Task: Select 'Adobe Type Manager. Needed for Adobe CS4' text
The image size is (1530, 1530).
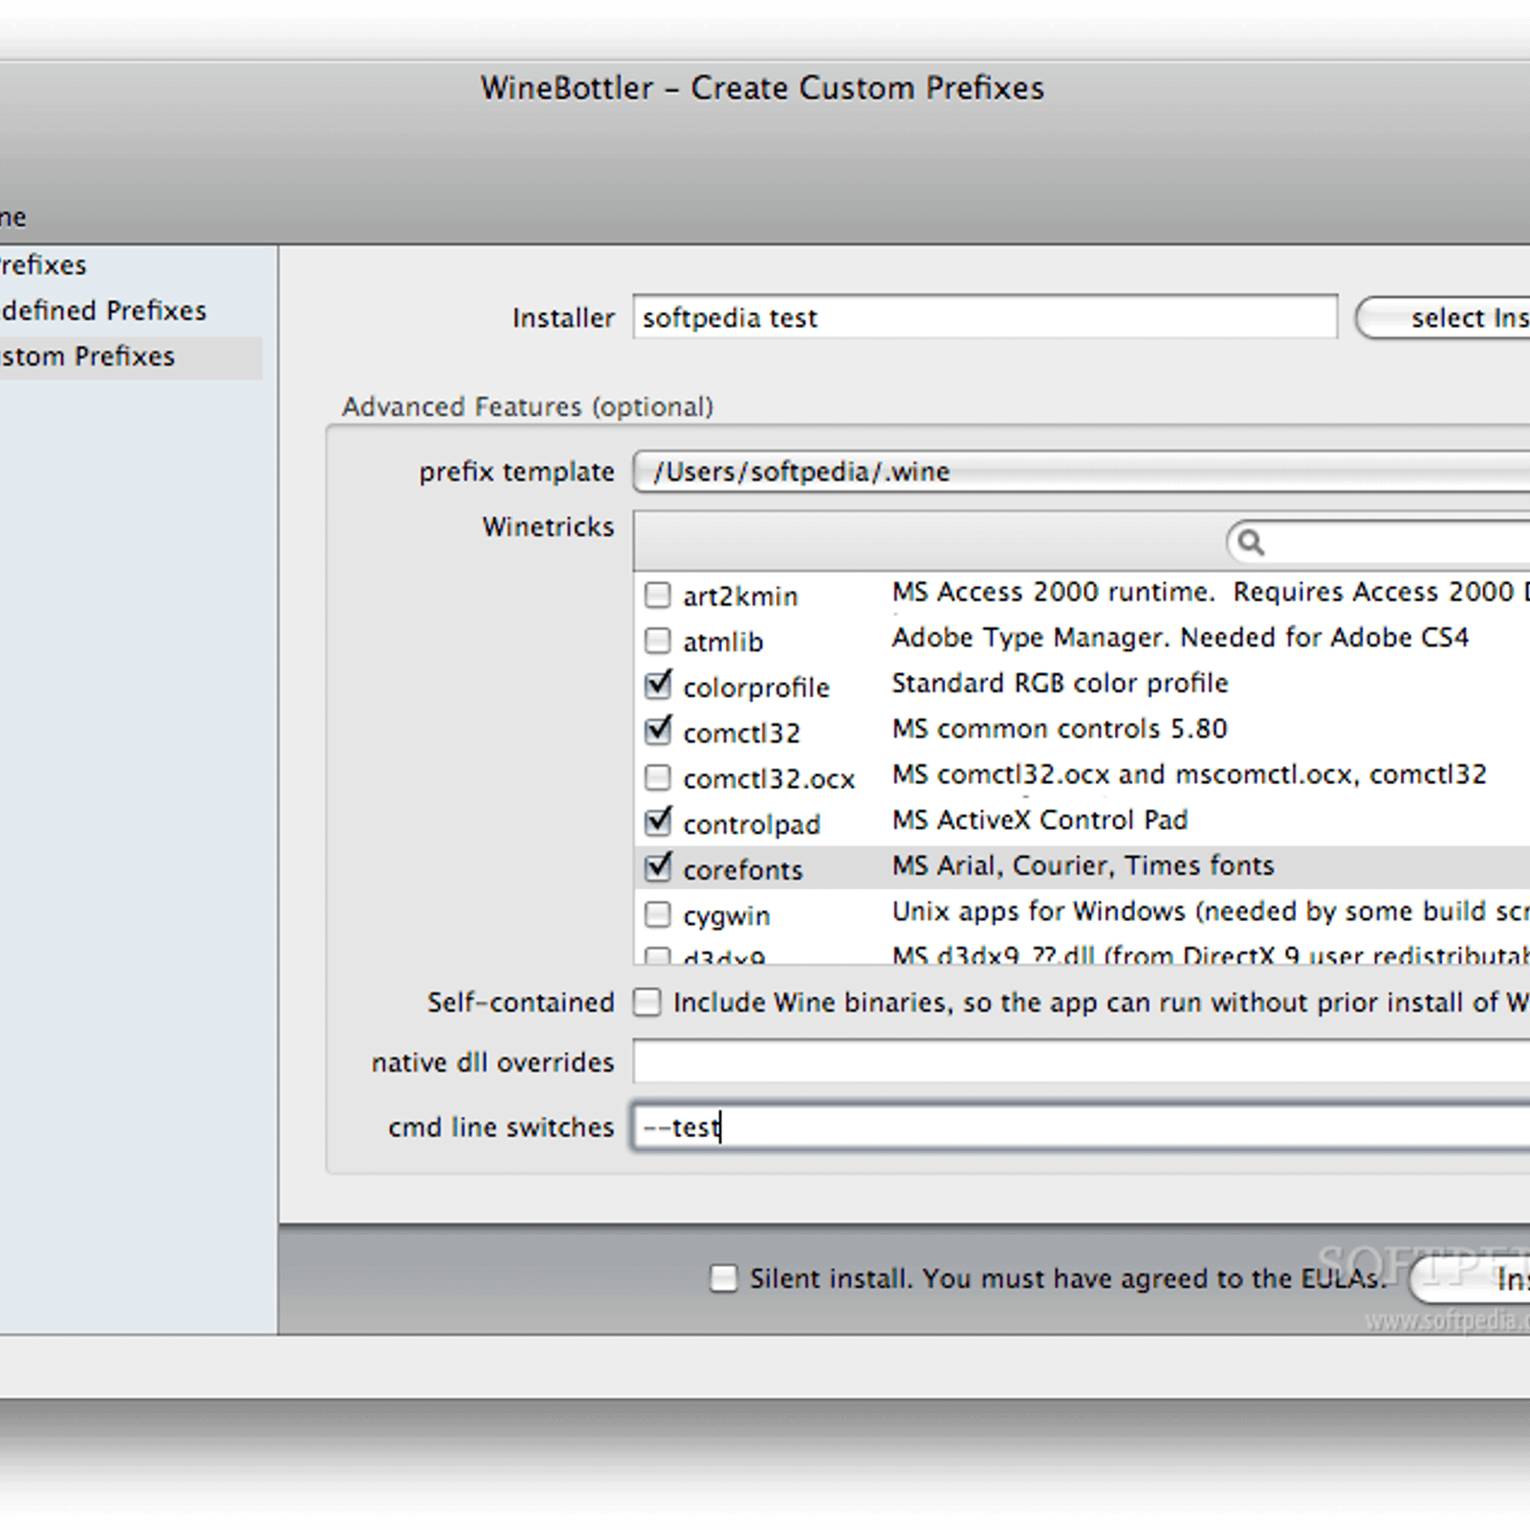Action: [1180, 638]
